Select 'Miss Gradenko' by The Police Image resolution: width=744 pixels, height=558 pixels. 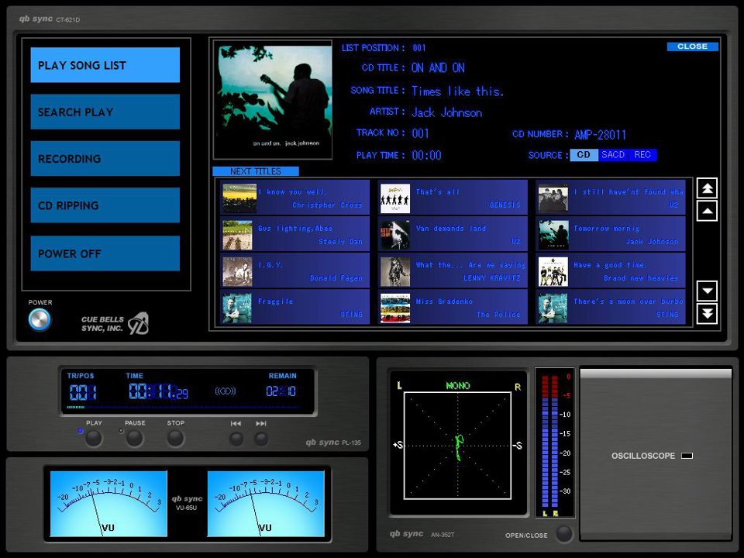point(453,308)
